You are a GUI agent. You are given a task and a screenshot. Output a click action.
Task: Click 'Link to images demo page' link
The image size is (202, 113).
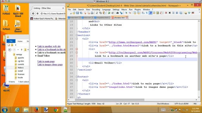(x=50, y=64)
